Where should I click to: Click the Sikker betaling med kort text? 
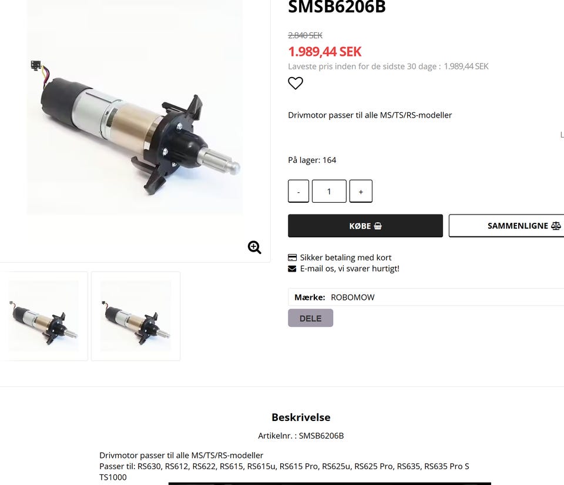[x=345, y=257]
